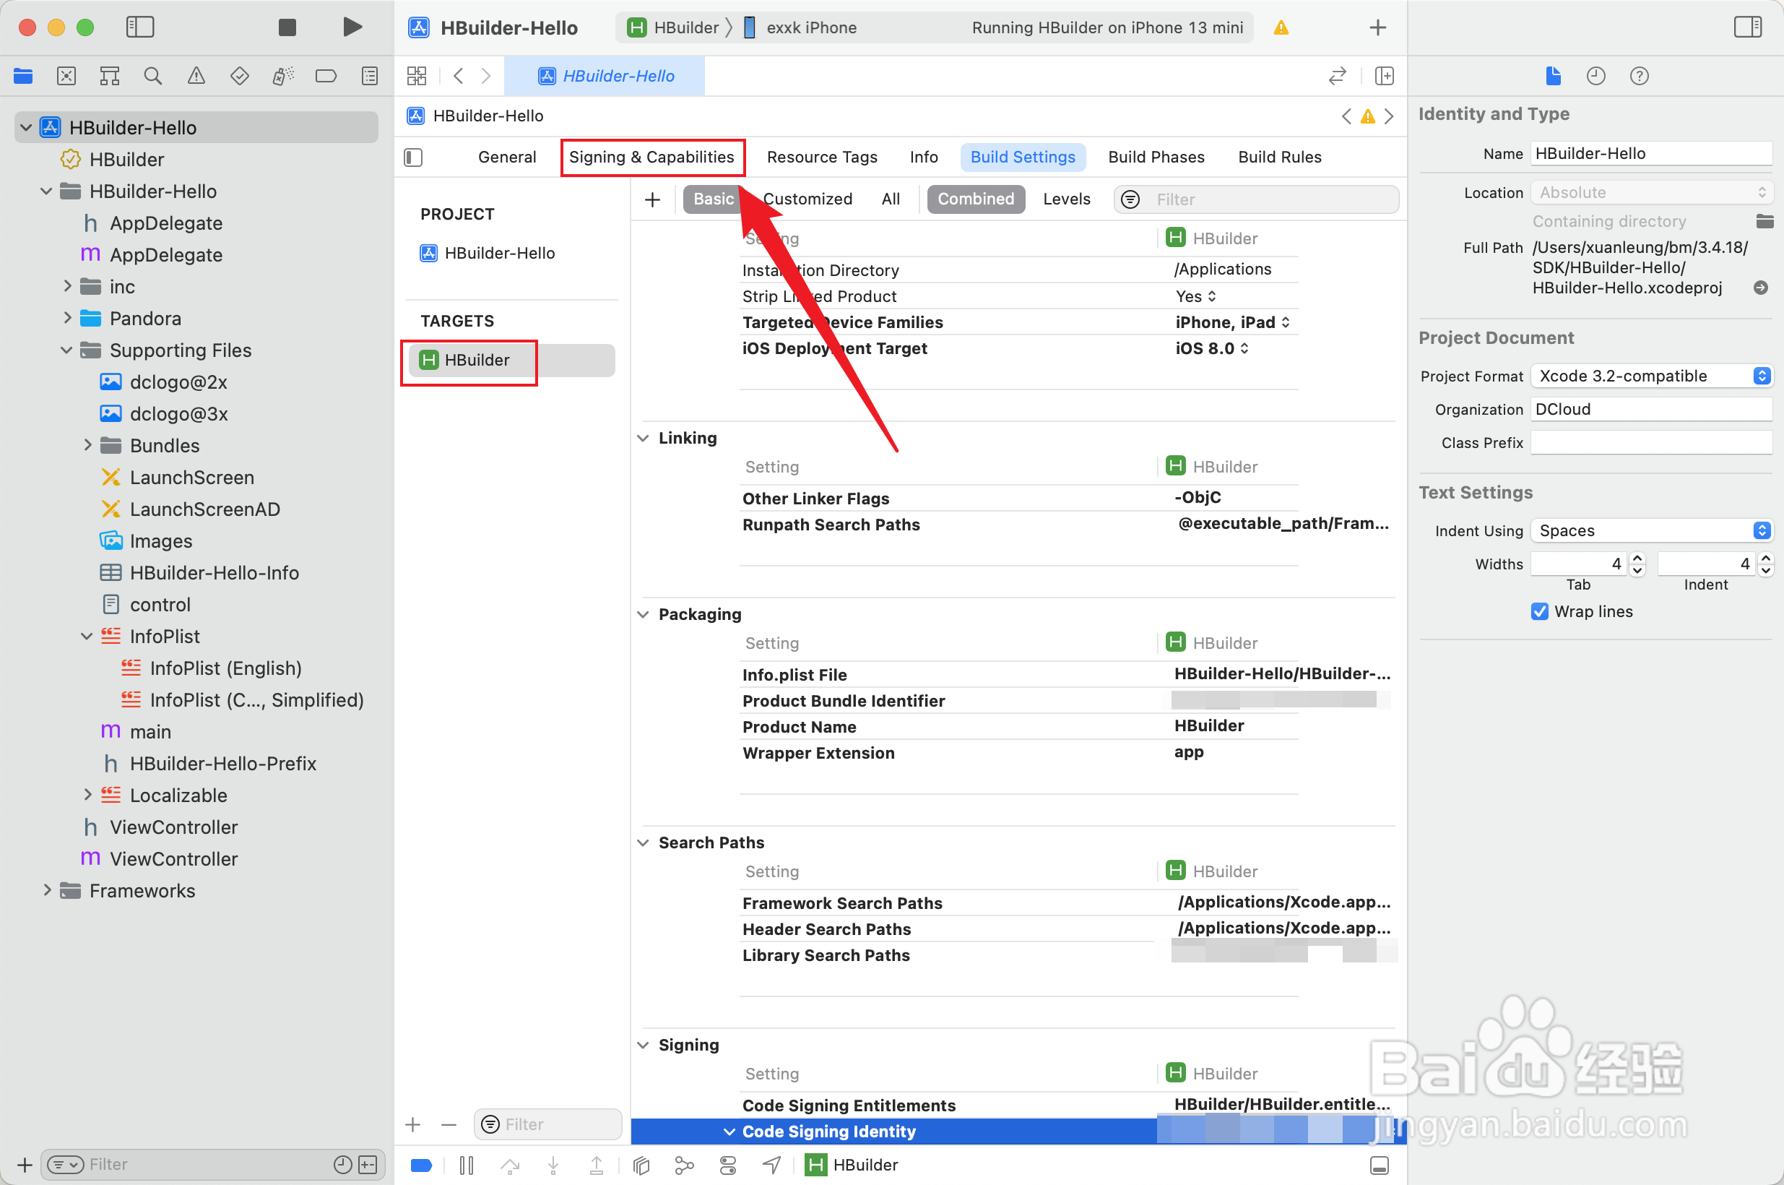
Task: Stop the running app with the Stop button
Action: pos(287,28)
